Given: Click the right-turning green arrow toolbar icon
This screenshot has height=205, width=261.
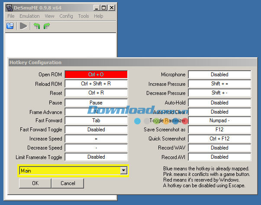Looking at the screenshot, I should point(47,26).
